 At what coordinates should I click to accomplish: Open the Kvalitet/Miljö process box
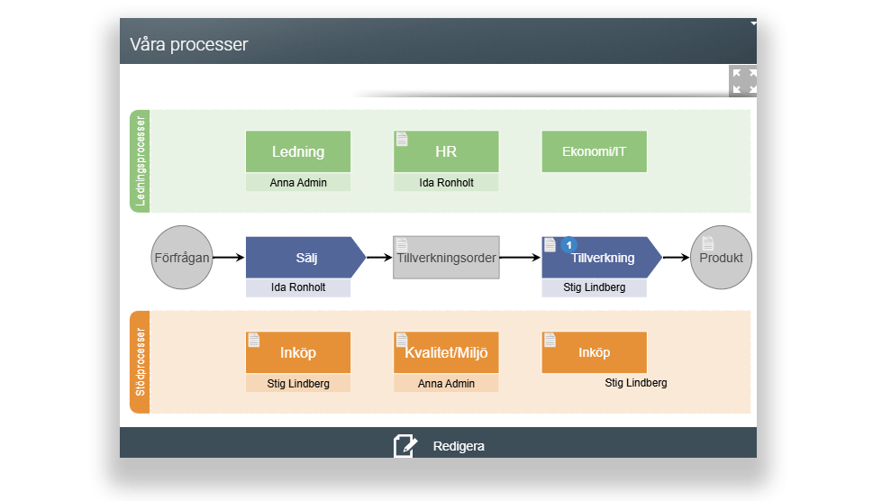click(x=446, y=352)
